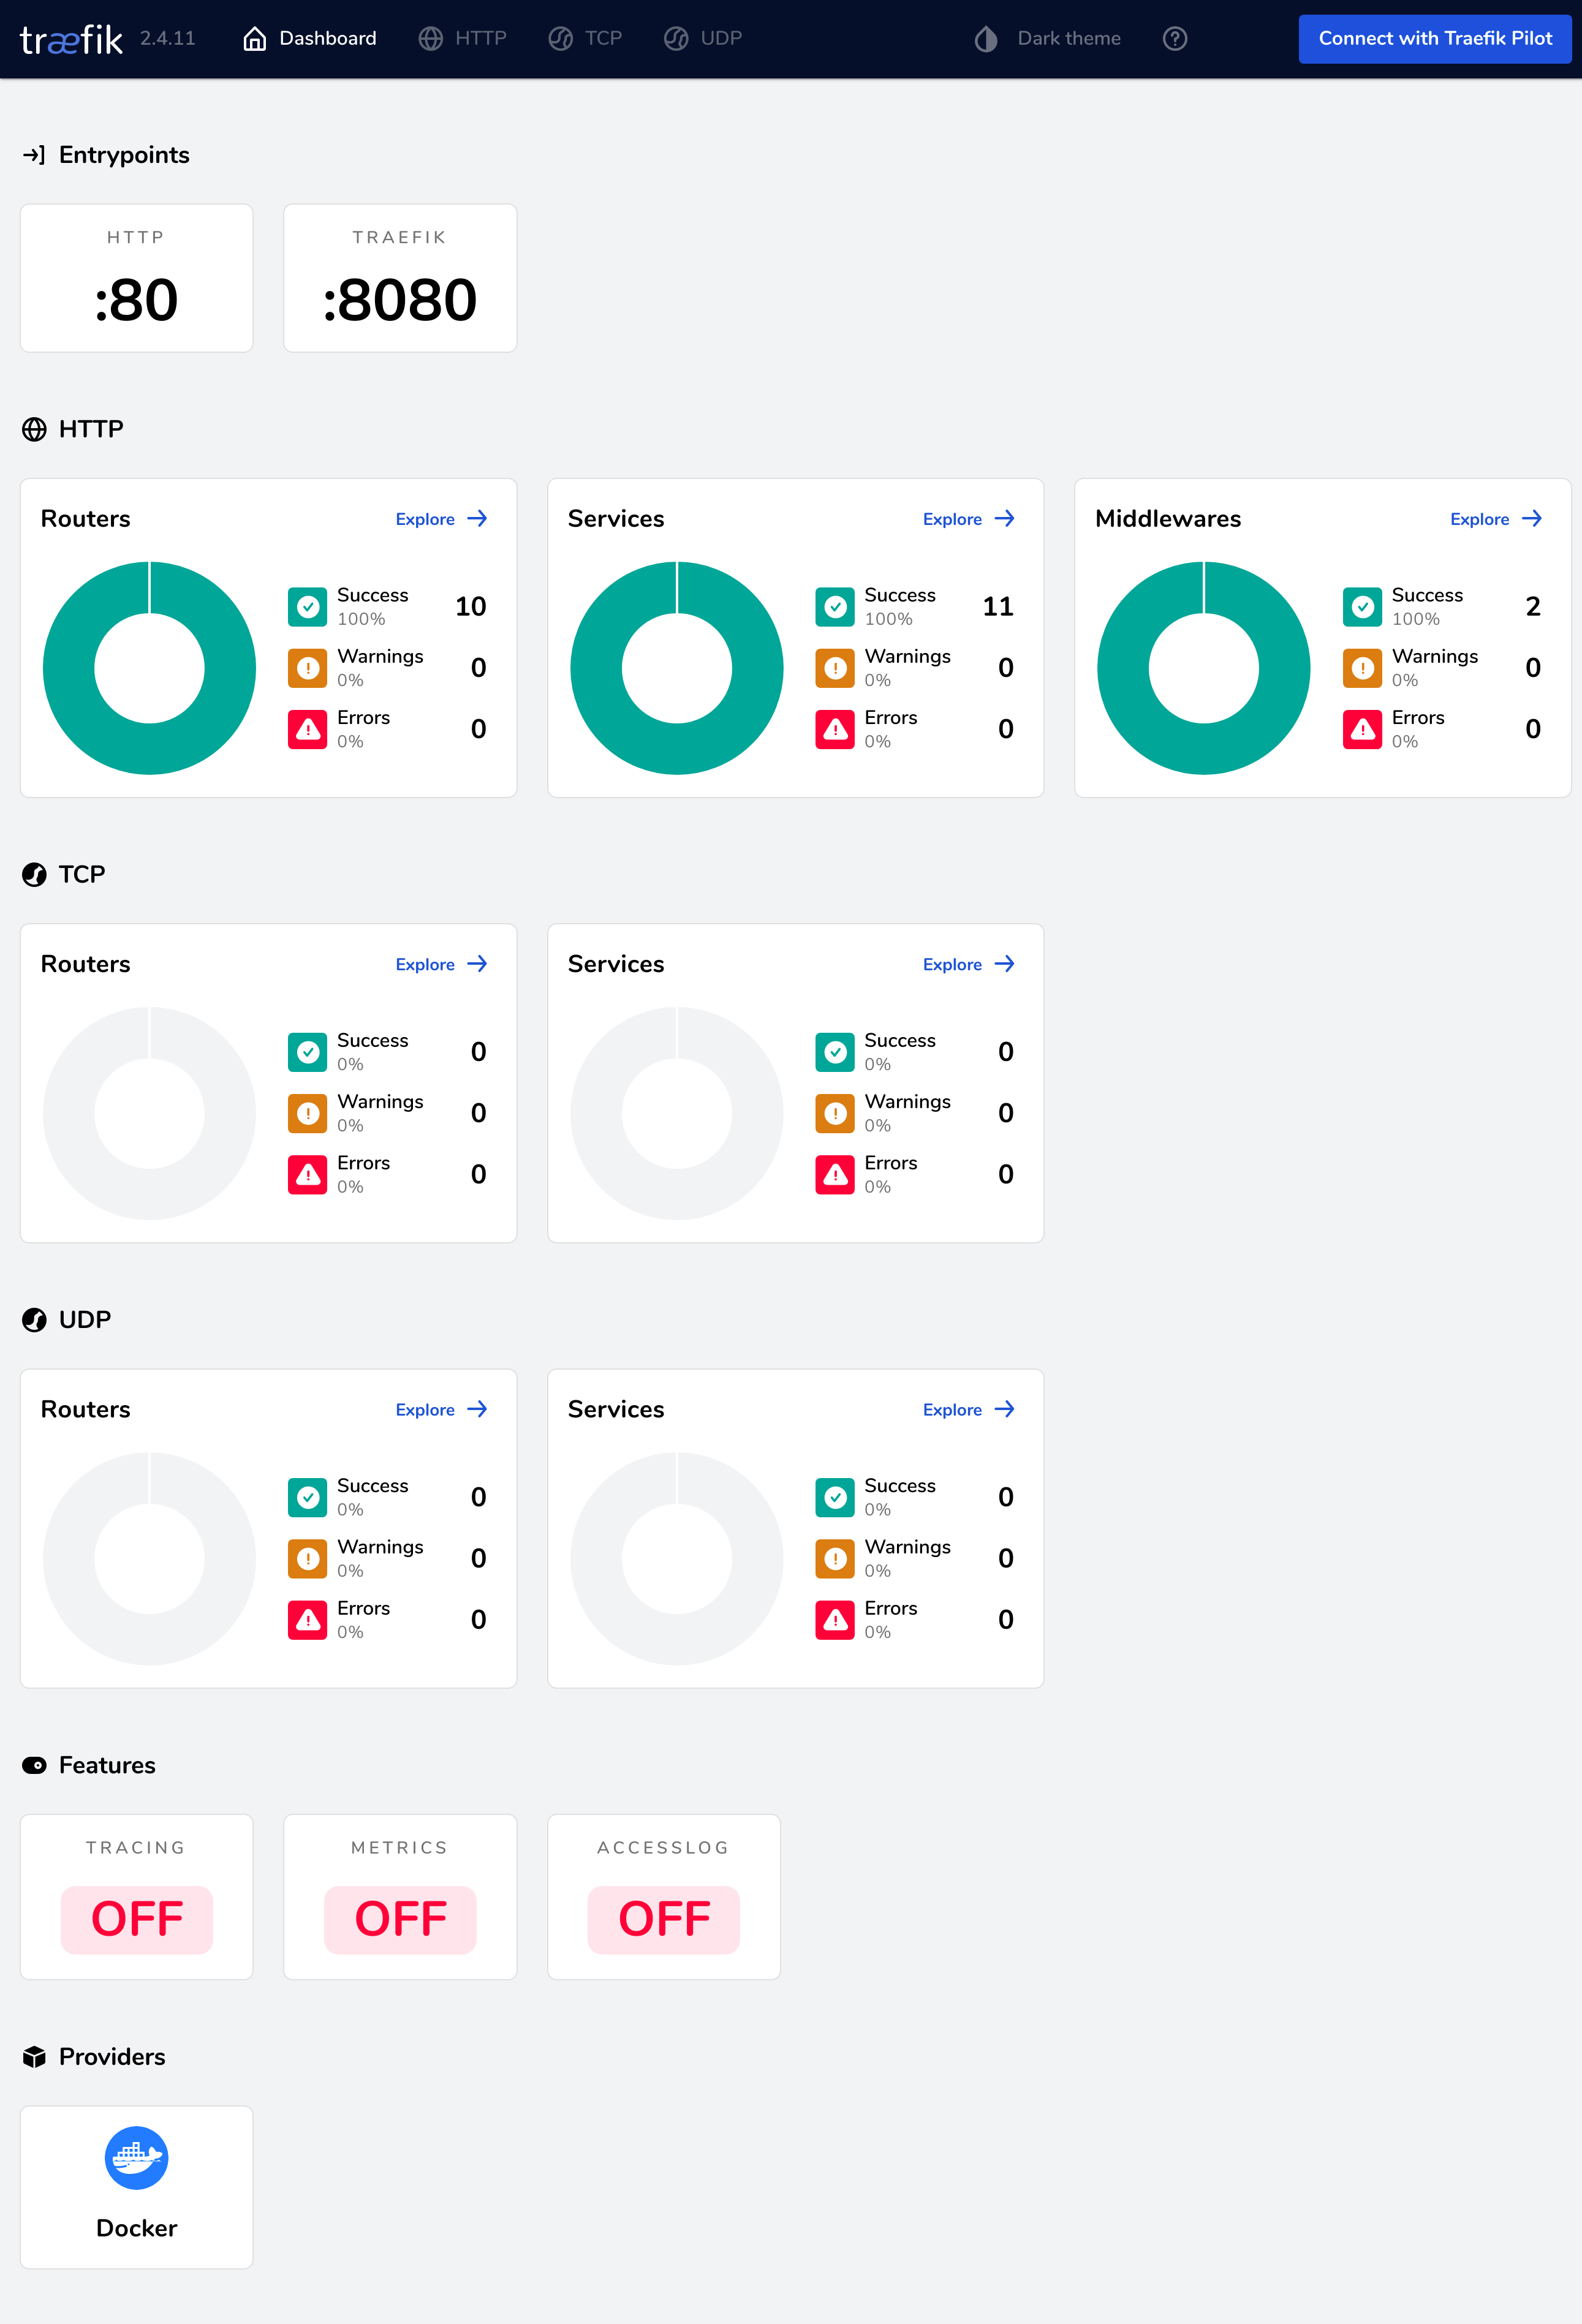Click the Tracing OFF indicator
Viewport: 1582px width, 2324px height.
(137, 1919)
